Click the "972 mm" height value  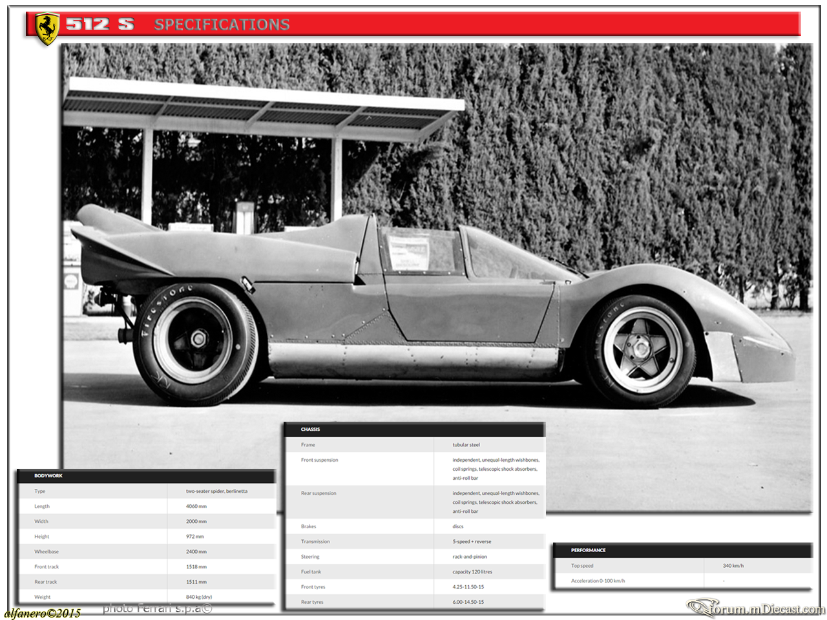(x=195, y=537)
